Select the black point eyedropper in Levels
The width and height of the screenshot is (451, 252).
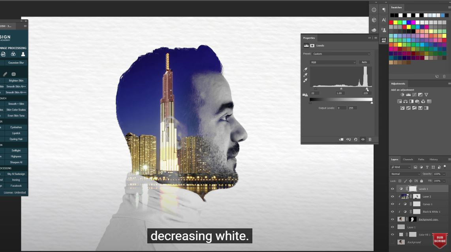click(305, 69)
